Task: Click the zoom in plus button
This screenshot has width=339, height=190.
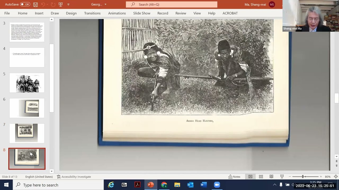Action: [321, 177]
